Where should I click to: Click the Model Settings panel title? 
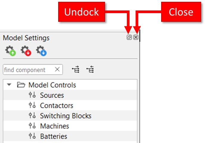point(26,38)
